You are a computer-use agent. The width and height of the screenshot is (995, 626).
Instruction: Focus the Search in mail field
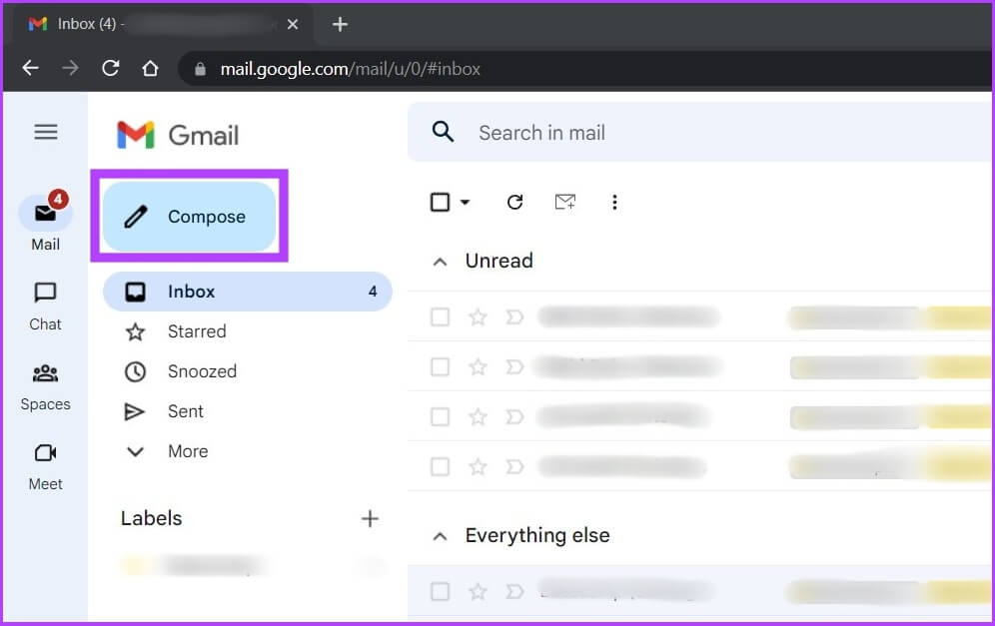[x=698, y=133]
